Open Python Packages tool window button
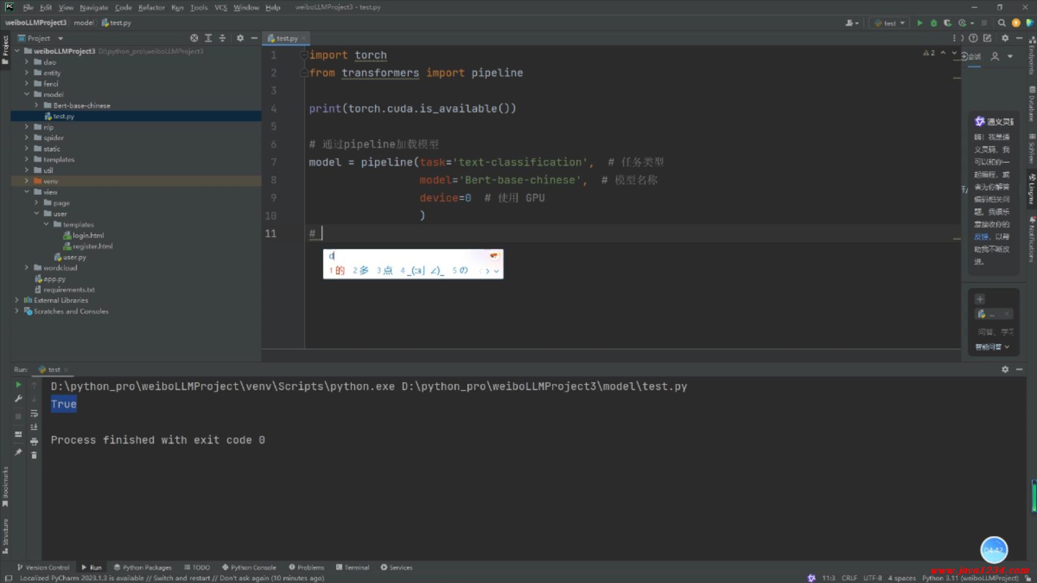Image resolution: width=1037 pixels, height=583 pixels. point(143,567)
